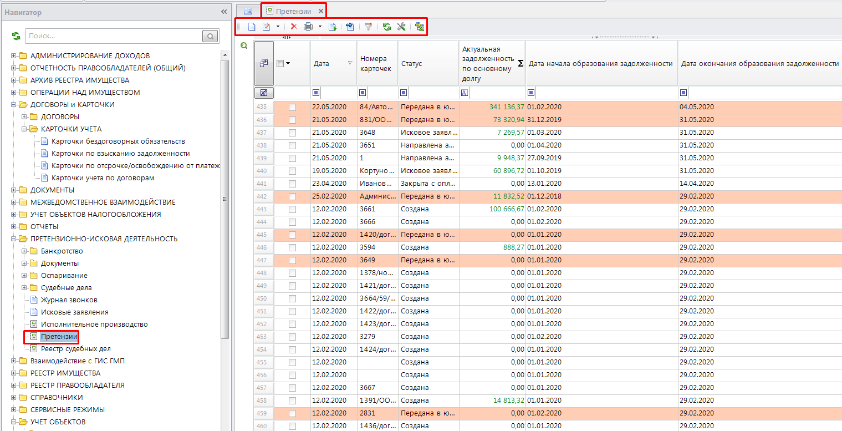Toggle the select-all checkbox in grid header
Screen dimensions: 842x431
[280, 63]
